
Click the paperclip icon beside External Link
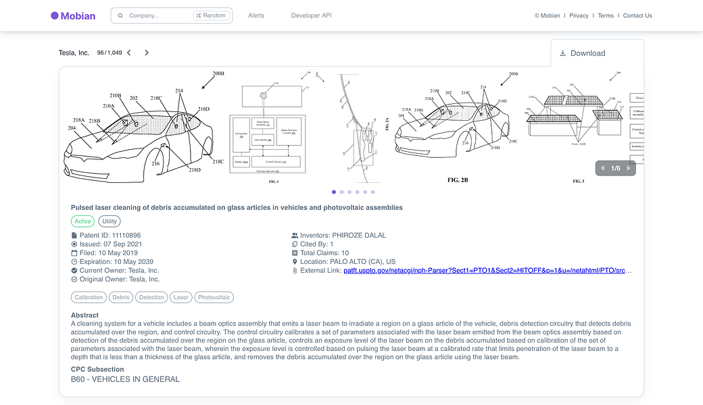(x=294, y=270)
